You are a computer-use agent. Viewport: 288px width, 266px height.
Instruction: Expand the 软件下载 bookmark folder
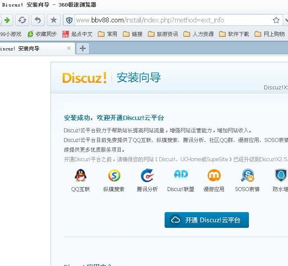(x=234, y=34)
